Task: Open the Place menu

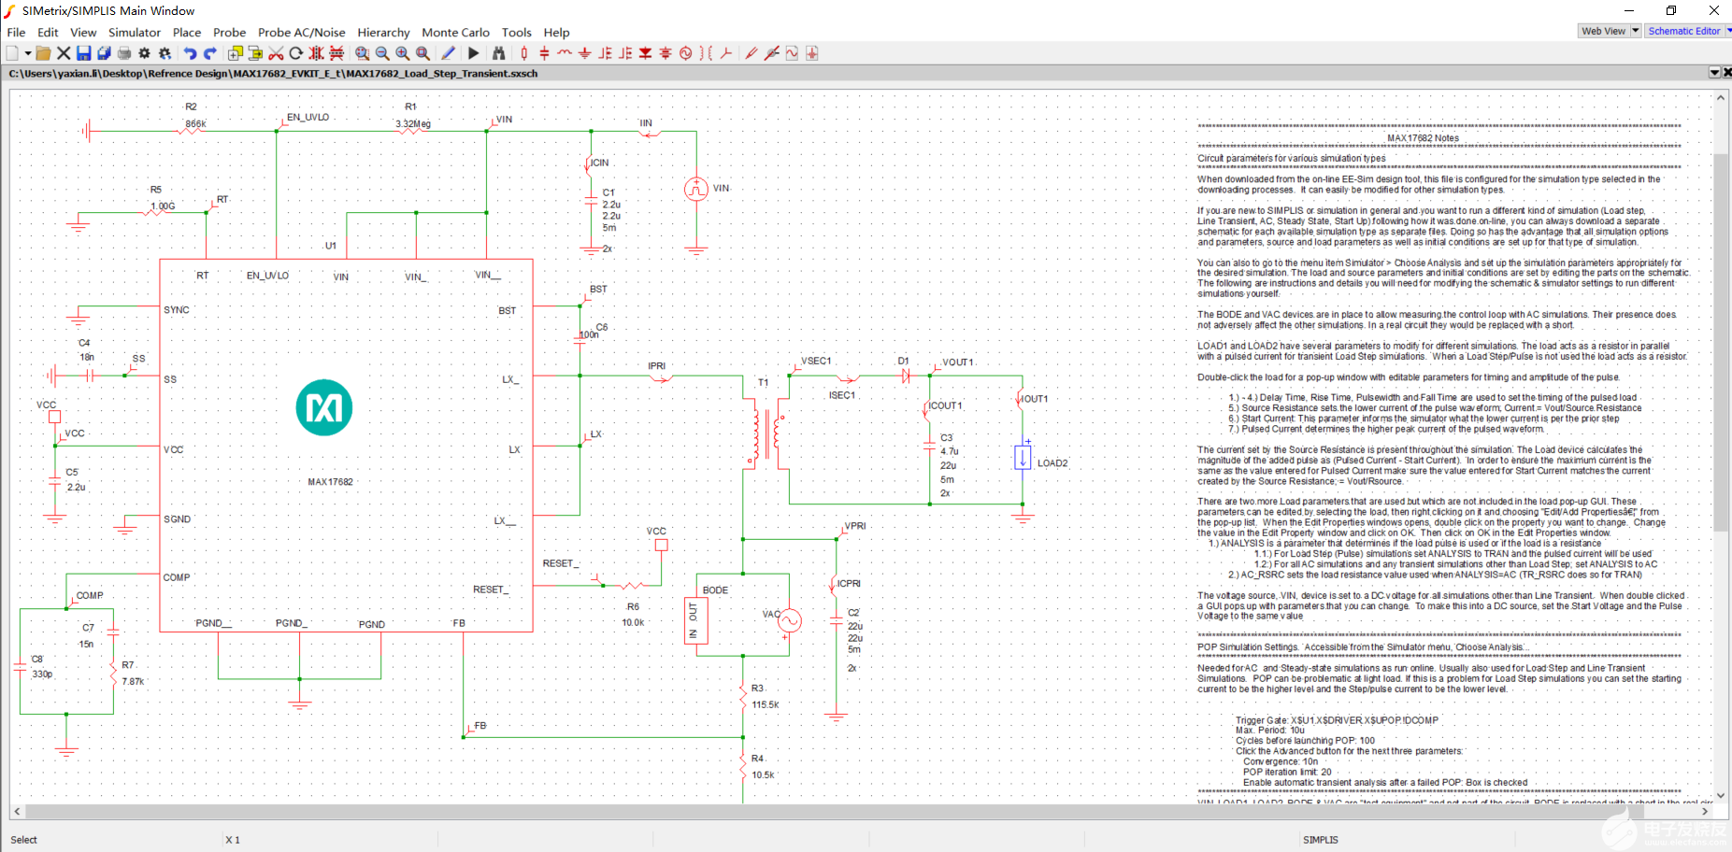Action: [187, 32]
